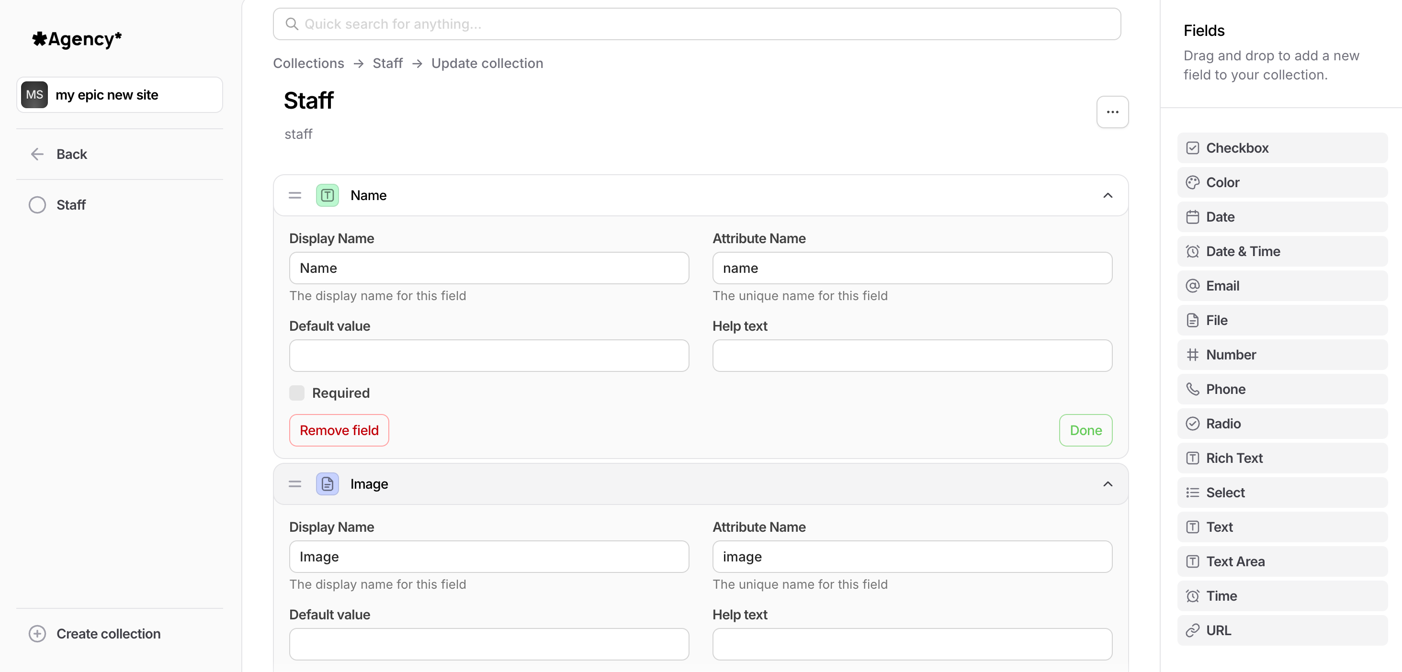Open the site switcher 'my epic new site'

[x=119, y=95]
